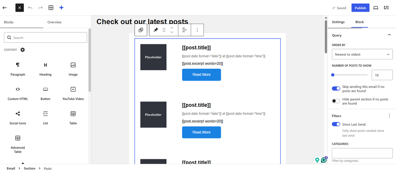The height and width of the screenshot is (172, 396).
Task: Adjust the number of posts slider
Action: pos(350,75)
